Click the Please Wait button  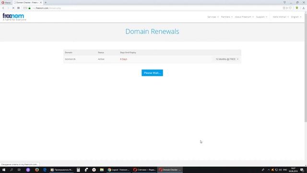pos(152,73)
